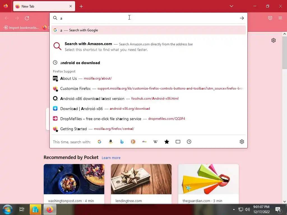Open the washingtonpost.com Pocket story thumbnail
287x215 pixels.
pyautogui.click(x=74, y=179)
